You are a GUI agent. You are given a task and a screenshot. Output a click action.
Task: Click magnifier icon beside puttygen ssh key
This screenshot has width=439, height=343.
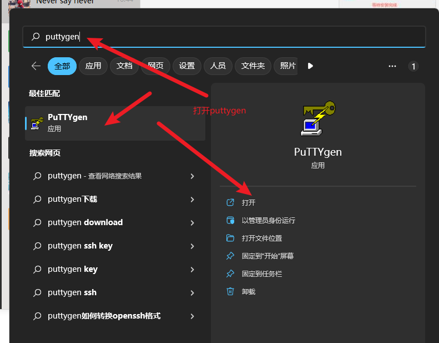click(x=37, y=246)
